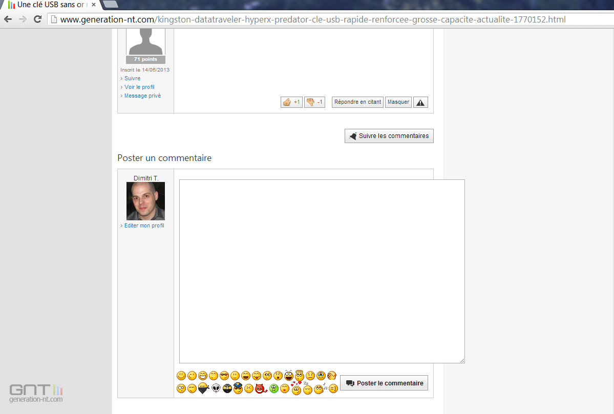
Task: Insert the black ninja emoticon
Action: pyautogui.click(x=227, y=388)
